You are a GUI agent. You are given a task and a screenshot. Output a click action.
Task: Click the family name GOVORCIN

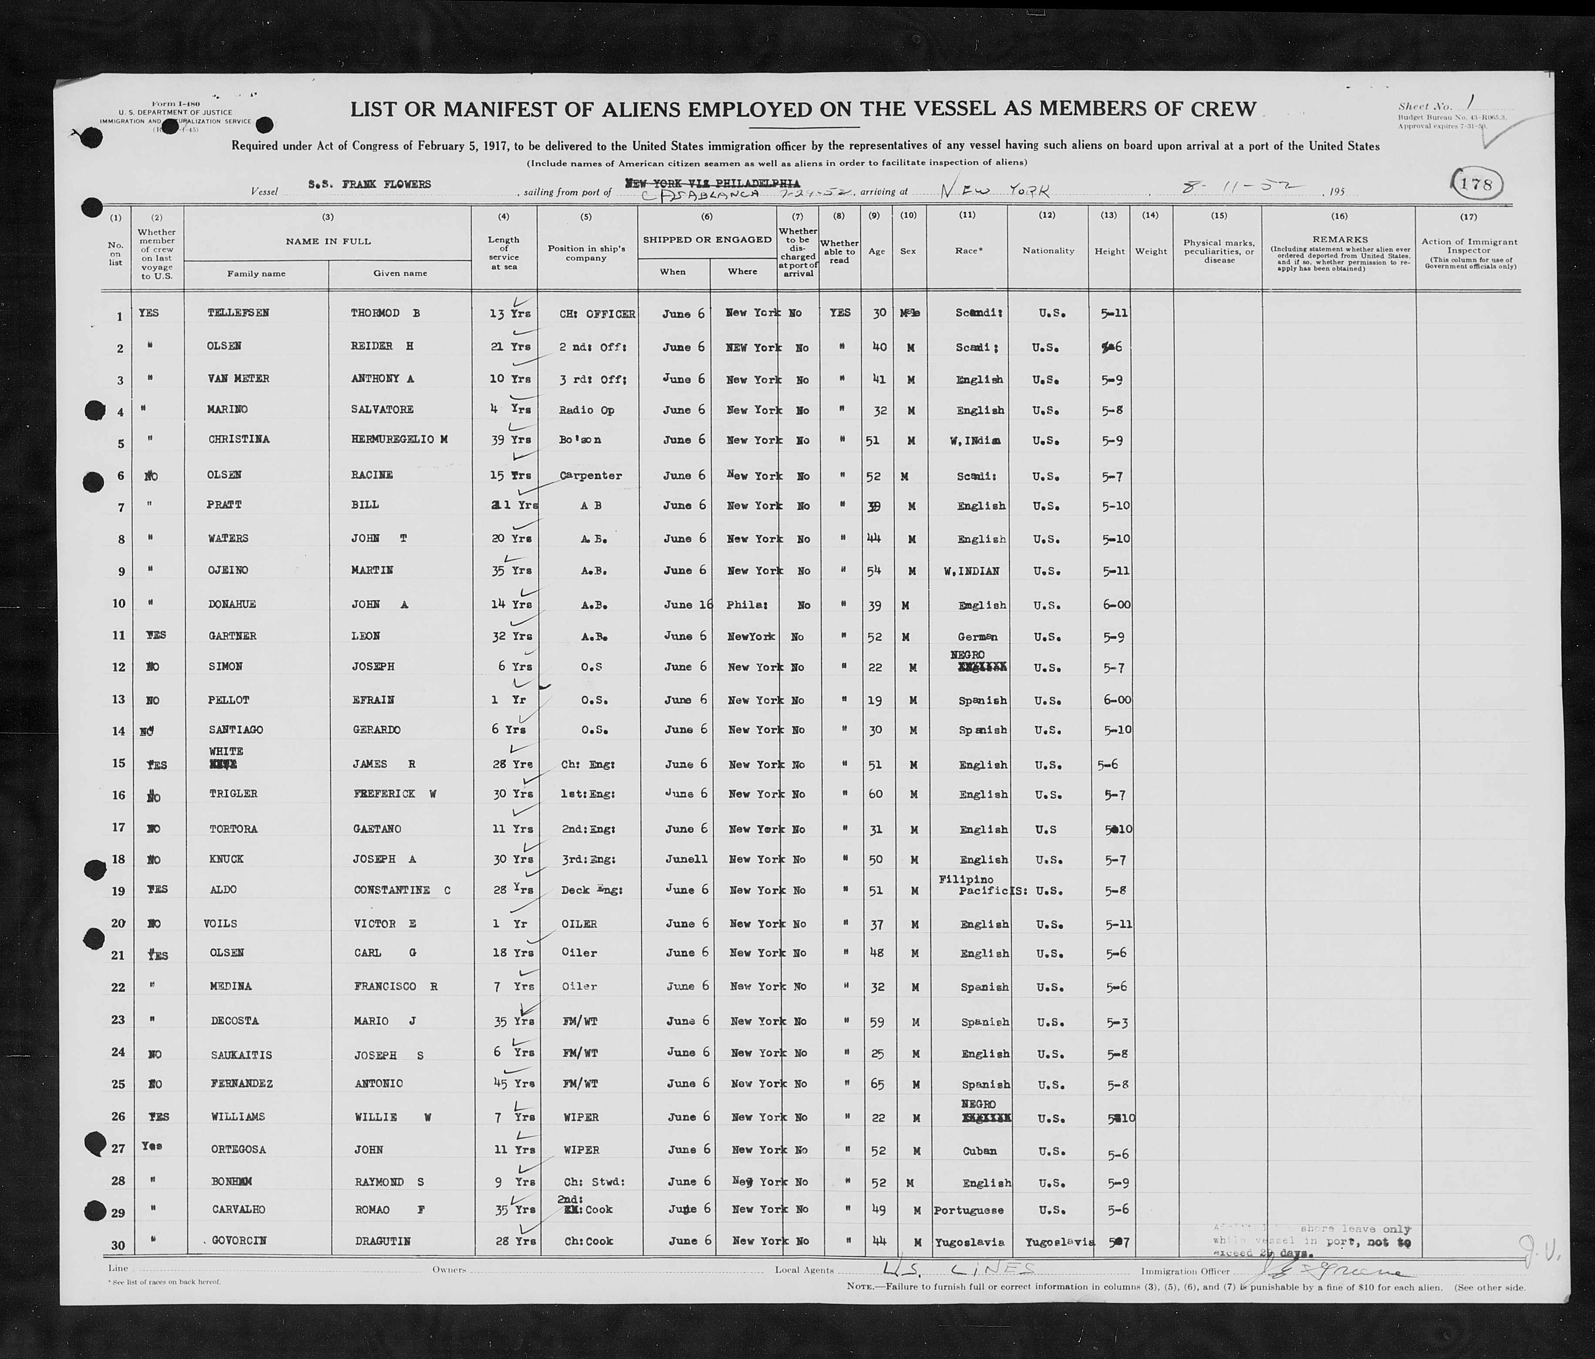tap(239, 1241)
